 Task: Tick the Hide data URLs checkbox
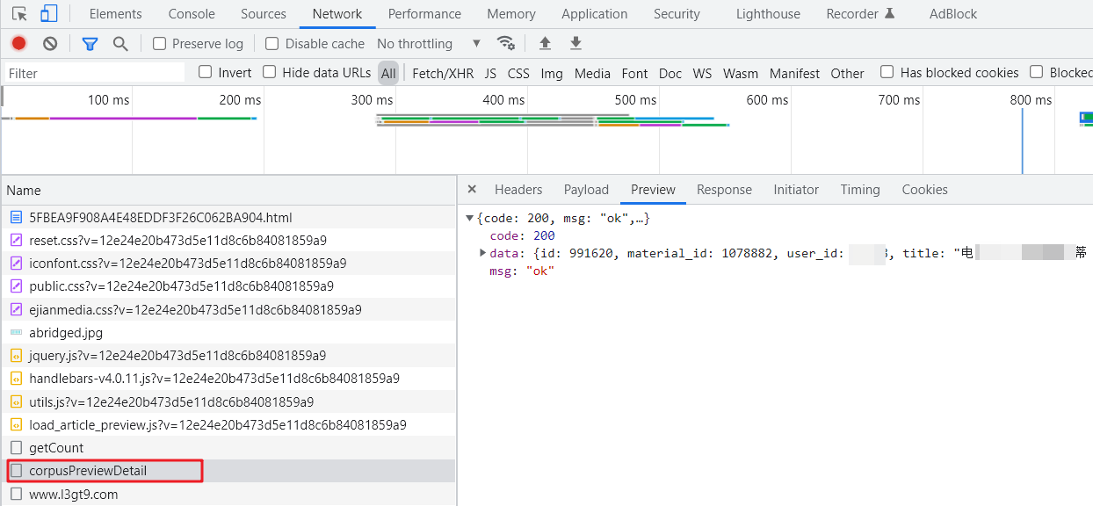click(x=270, y=72)
